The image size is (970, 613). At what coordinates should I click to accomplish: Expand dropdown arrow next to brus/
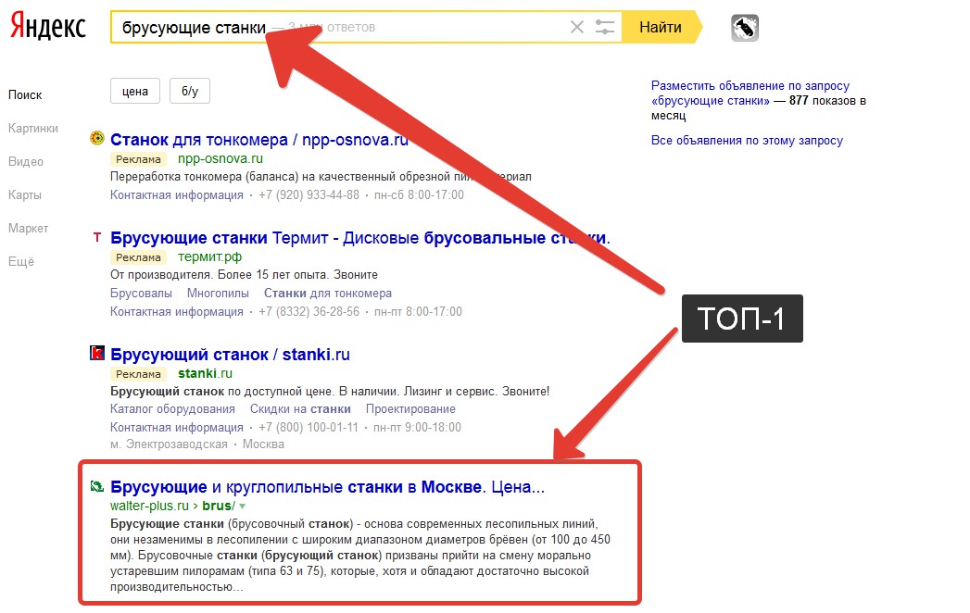click(242, 506)
